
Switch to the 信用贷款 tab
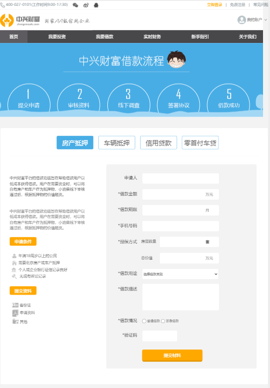click(158, 143)
